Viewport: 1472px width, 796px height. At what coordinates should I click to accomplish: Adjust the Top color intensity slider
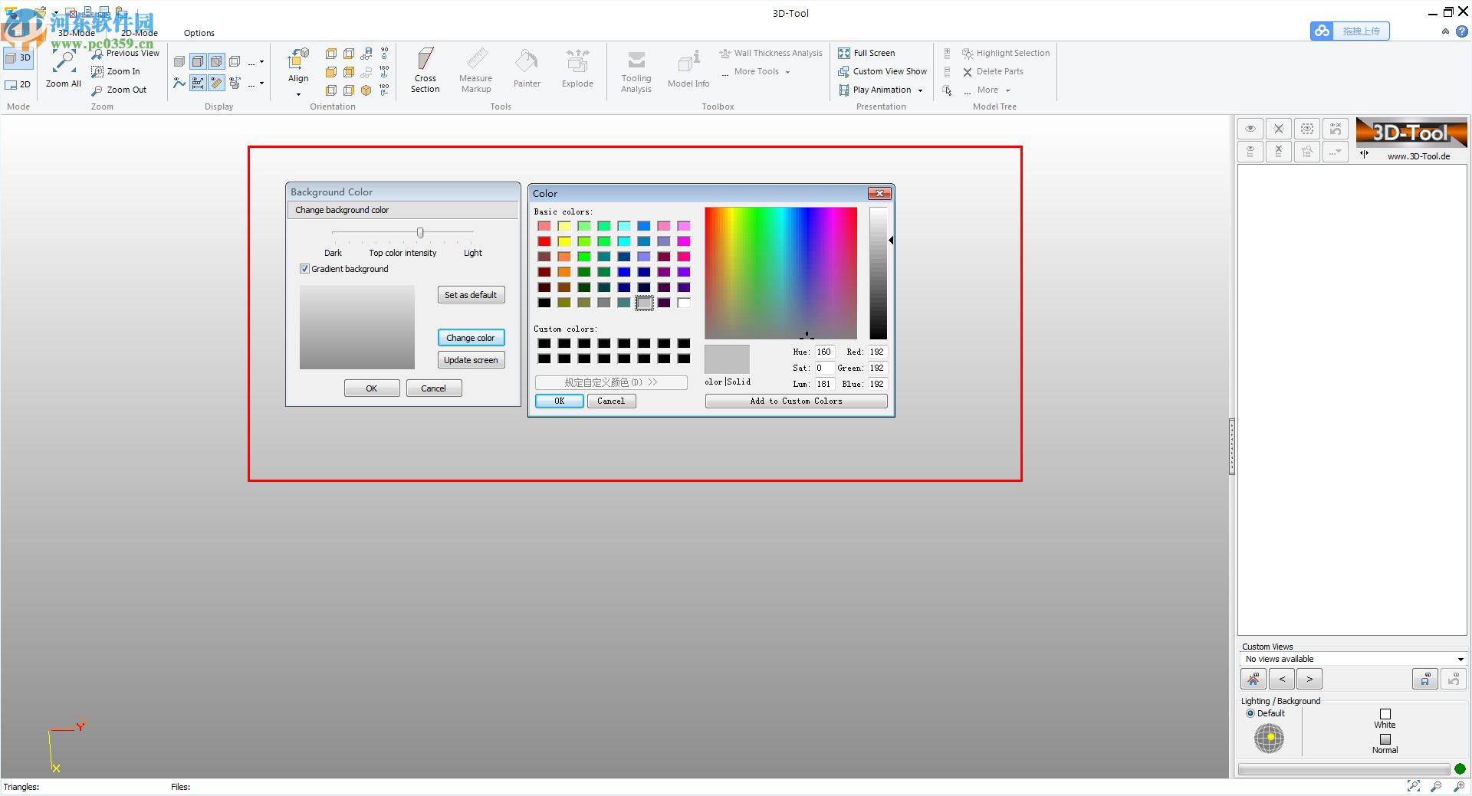[420, 233]
